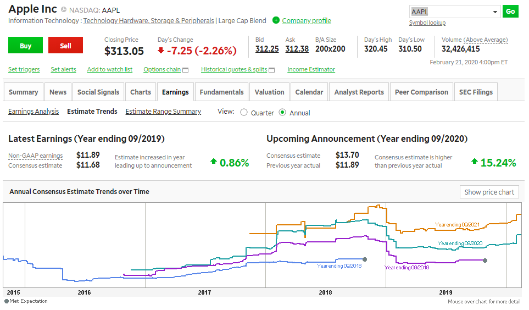Open the Options chain link
The width and height of the screenshot is (529, 310).
click(162, 69)
